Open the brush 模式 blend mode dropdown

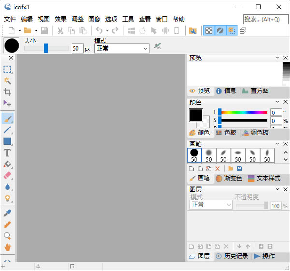(x=122, y=48)
